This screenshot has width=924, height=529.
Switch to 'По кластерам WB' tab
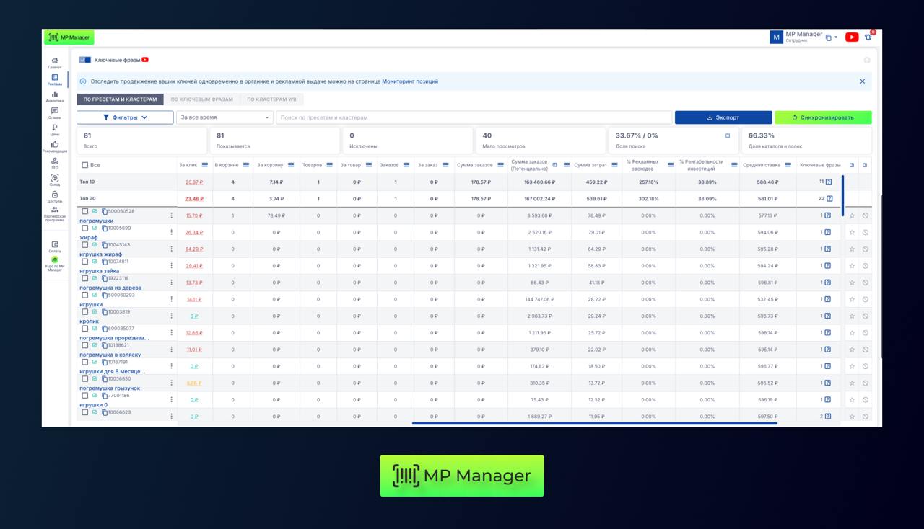click(x=271, y=99)
